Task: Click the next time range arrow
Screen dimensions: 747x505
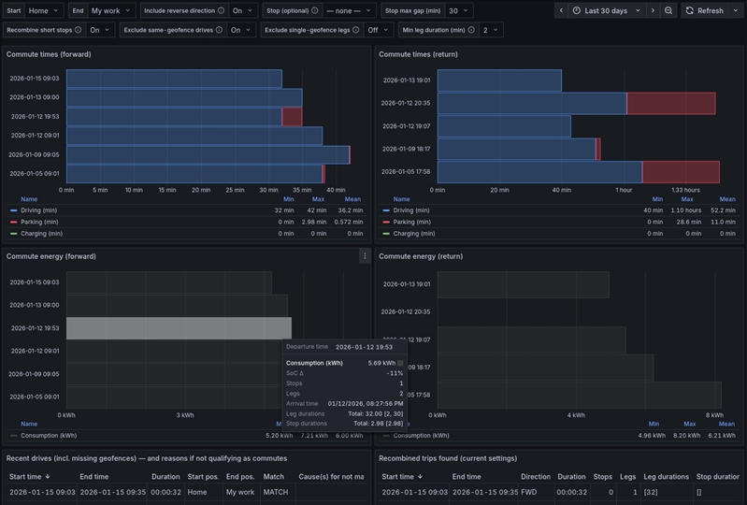Action: click(x=653, y=10)
